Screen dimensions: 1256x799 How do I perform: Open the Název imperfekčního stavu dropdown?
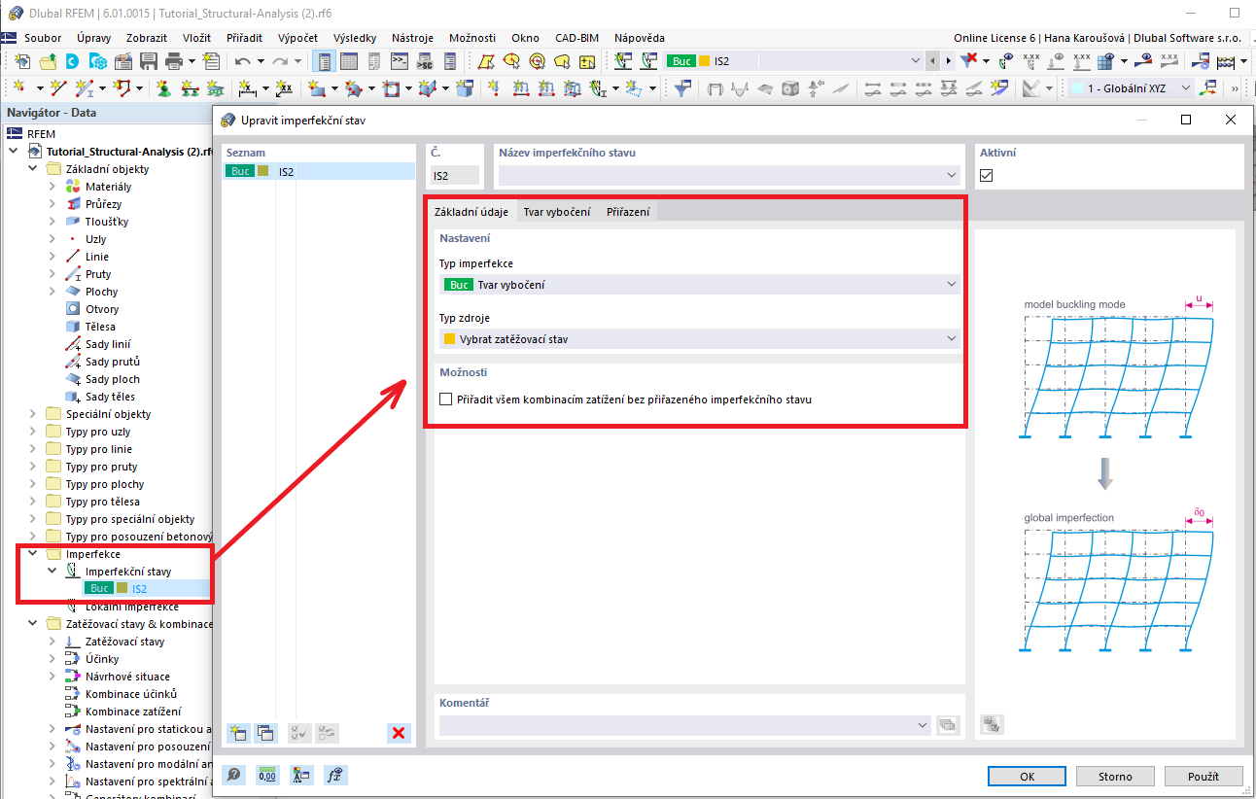729,176
